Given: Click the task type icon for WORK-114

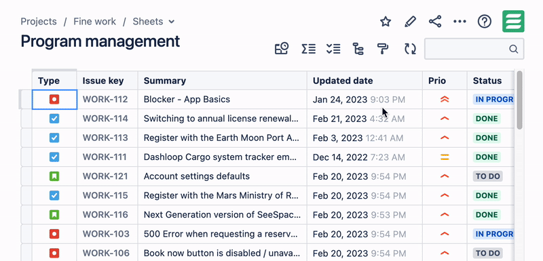Looking at the screenshot, I should coord(54,119).
